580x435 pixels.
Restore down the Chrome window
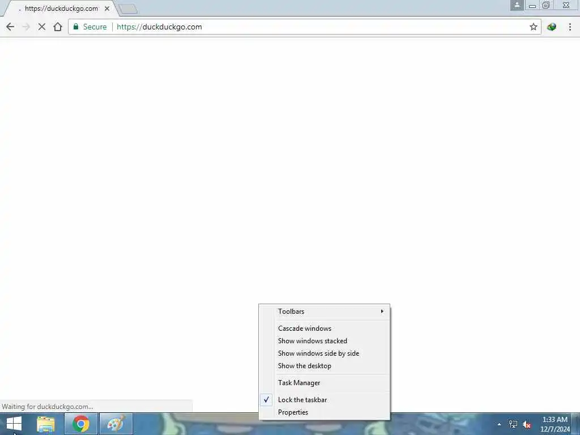(546, 5)
